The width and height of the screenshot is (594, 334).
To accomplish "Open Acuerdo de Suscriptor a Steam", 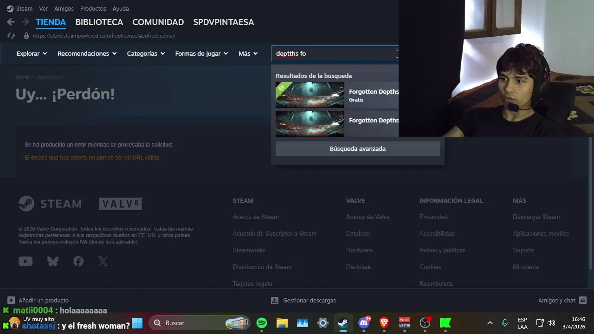I will tap(275, 233).
